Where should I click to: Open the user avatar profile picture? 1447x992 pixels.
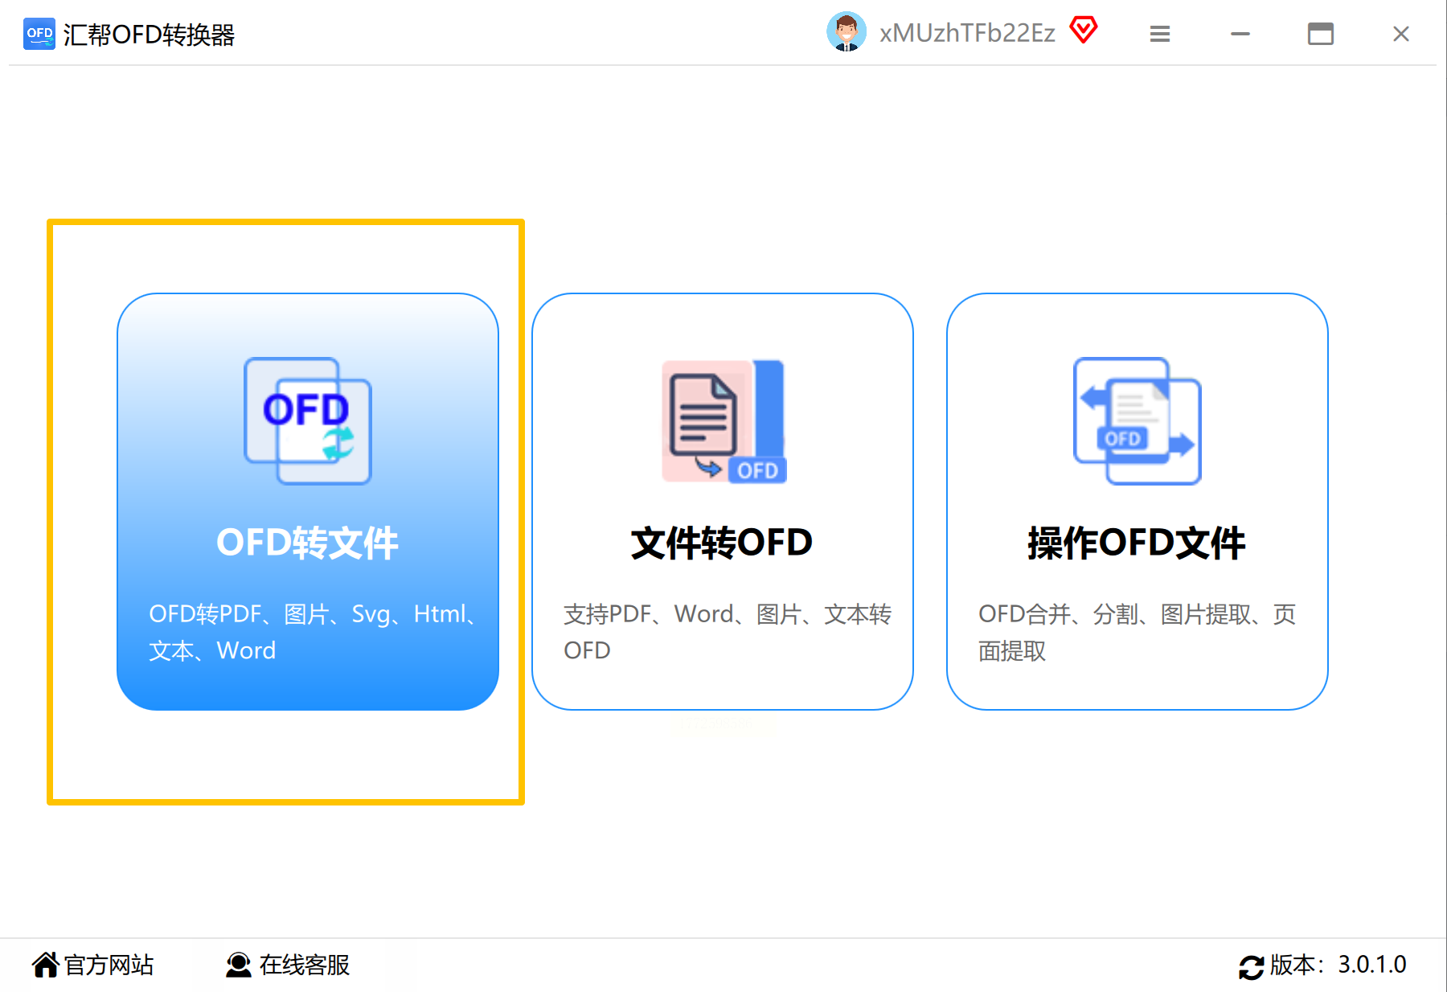pyautogui.click(x=846, y=32)
